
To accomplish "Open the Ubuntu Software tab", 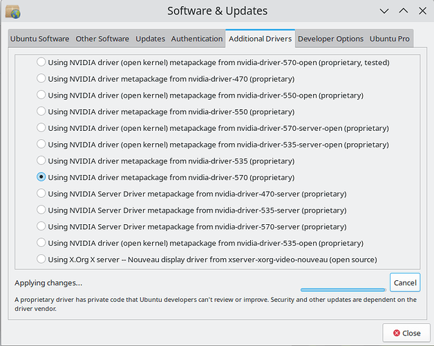I will pyautogui.click(x=39, y=39).
